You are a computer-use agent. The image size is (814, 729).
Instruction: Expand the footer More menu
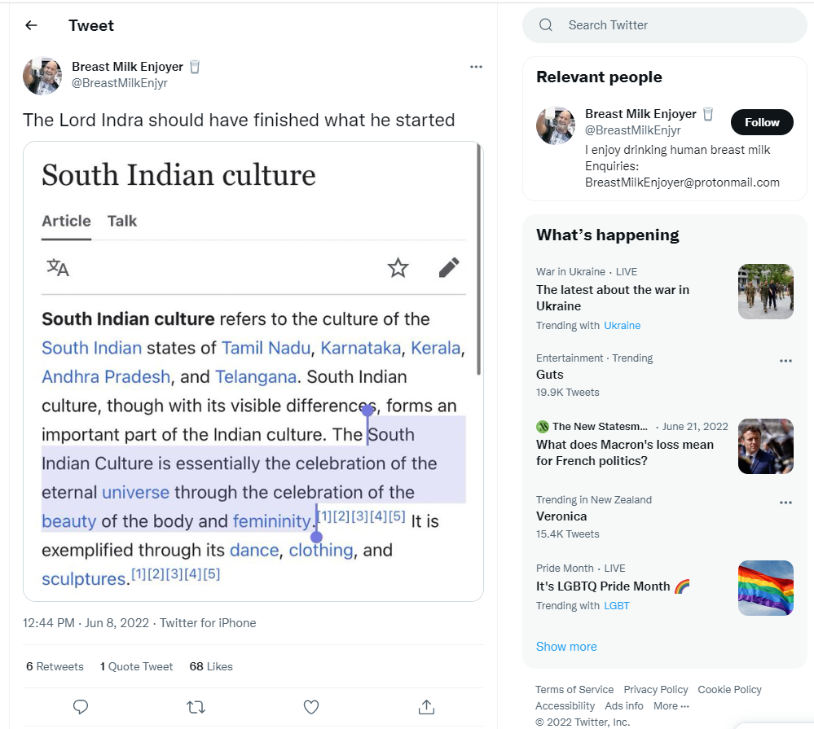pos(671,706)
